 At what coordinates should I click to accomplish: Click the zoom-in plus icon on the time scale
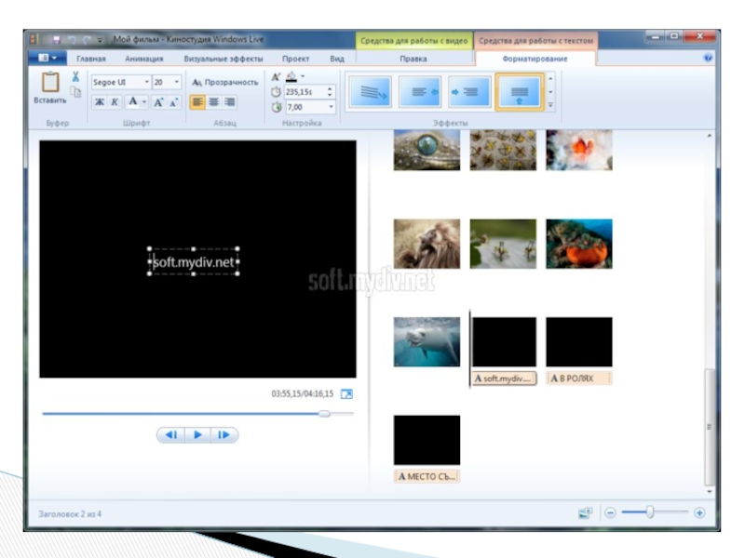699,512
